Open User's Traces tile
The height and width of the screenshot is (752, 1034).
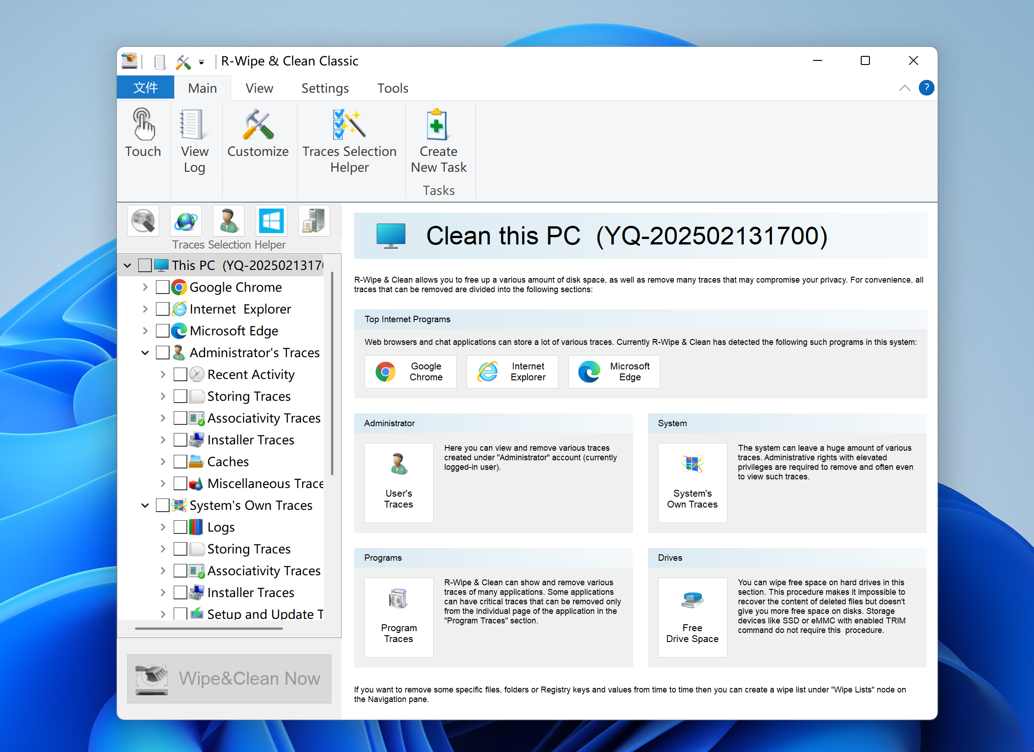point(398,483)
